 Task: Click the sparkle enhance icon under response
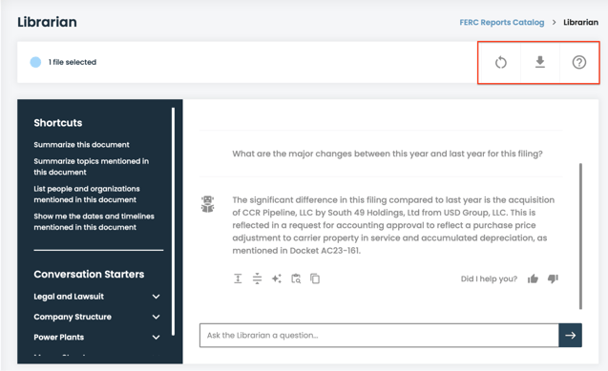tap(277, 278)
